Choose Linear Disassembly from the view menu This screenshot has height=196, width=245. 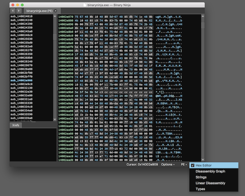(x=210, y=183)
